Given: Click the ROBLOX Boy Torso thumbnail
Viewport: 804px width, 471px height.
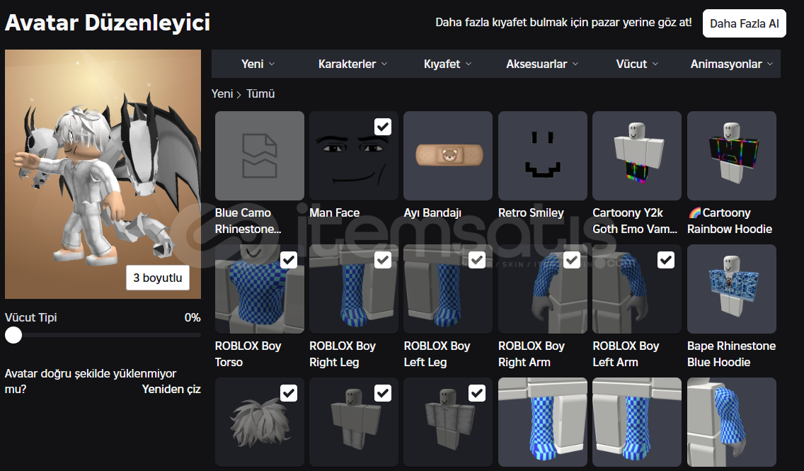Looking at the screenshot, I should click(260, 289).
